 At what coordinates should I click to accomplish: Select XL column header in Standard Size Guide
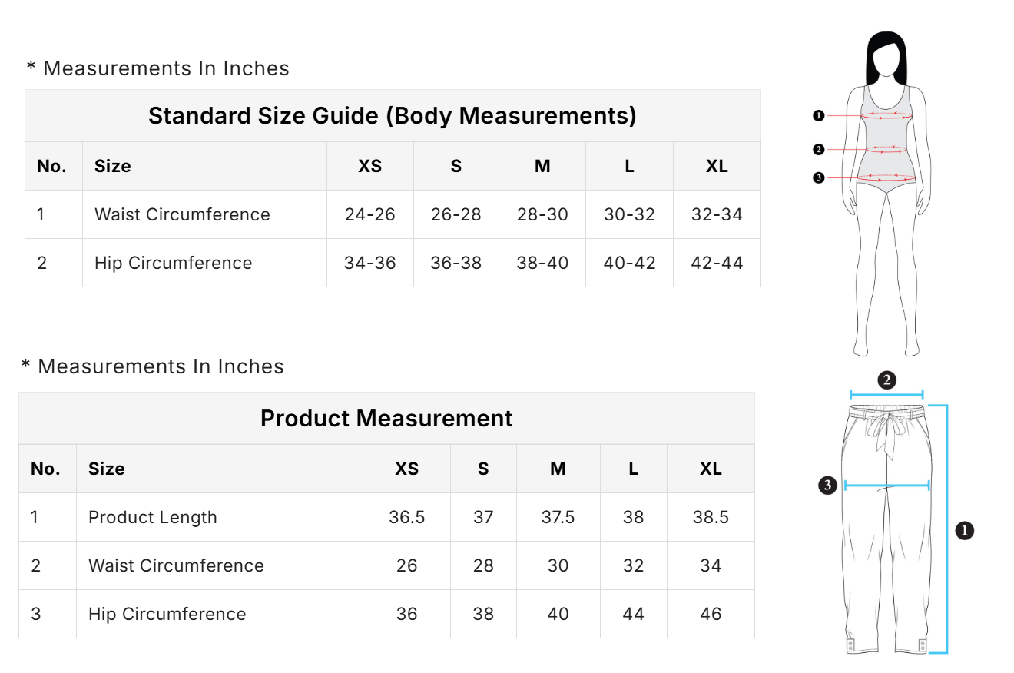(x=717, y=166)
